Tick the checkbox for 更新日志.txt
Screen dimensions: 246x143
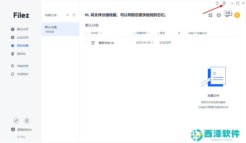[87, 42]
